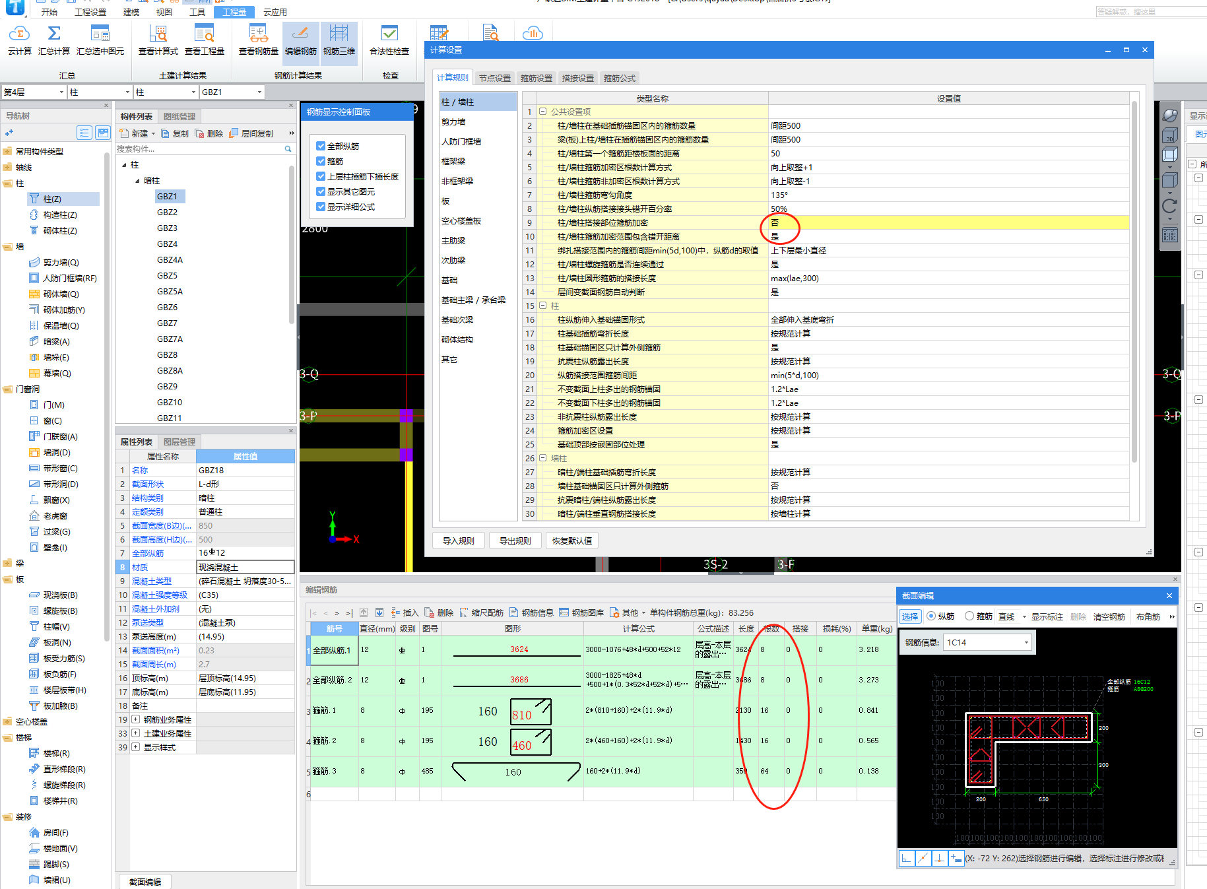
Task: Click the 选择 button in 截面编辑
Action: coord(910,616)
